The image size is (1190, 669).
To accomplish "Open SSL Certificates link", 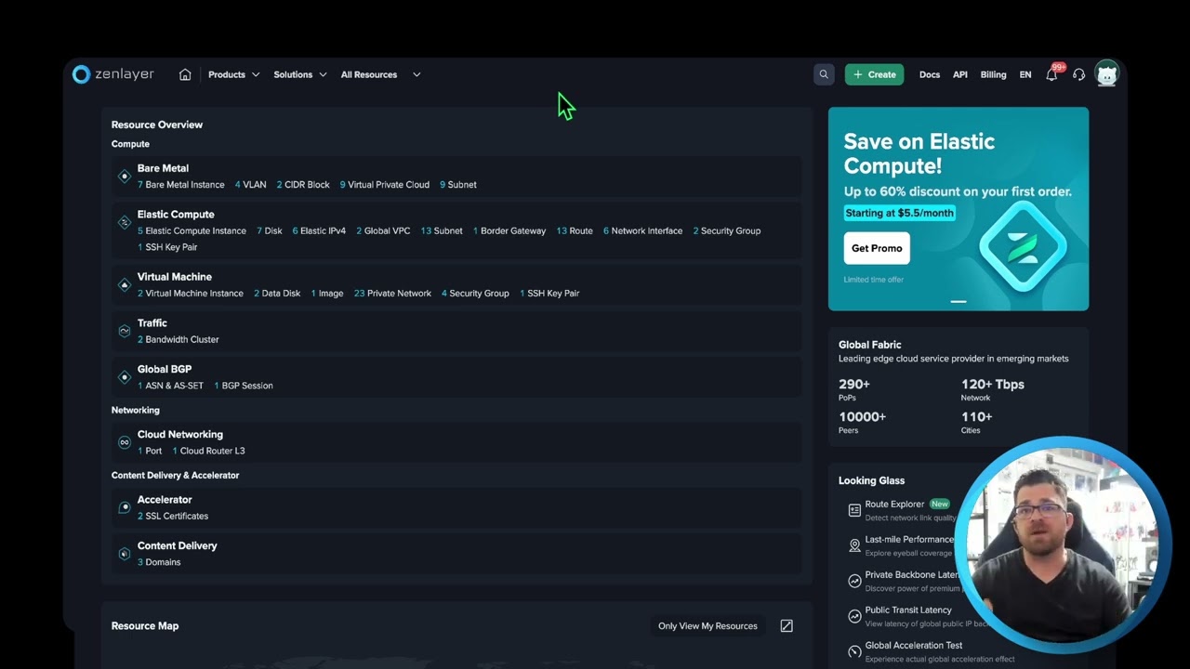I will (173, 516).
